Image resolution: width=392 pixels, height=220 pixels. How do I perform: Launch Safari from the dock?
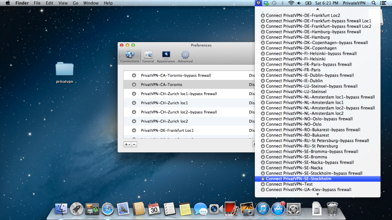point(107,209)
